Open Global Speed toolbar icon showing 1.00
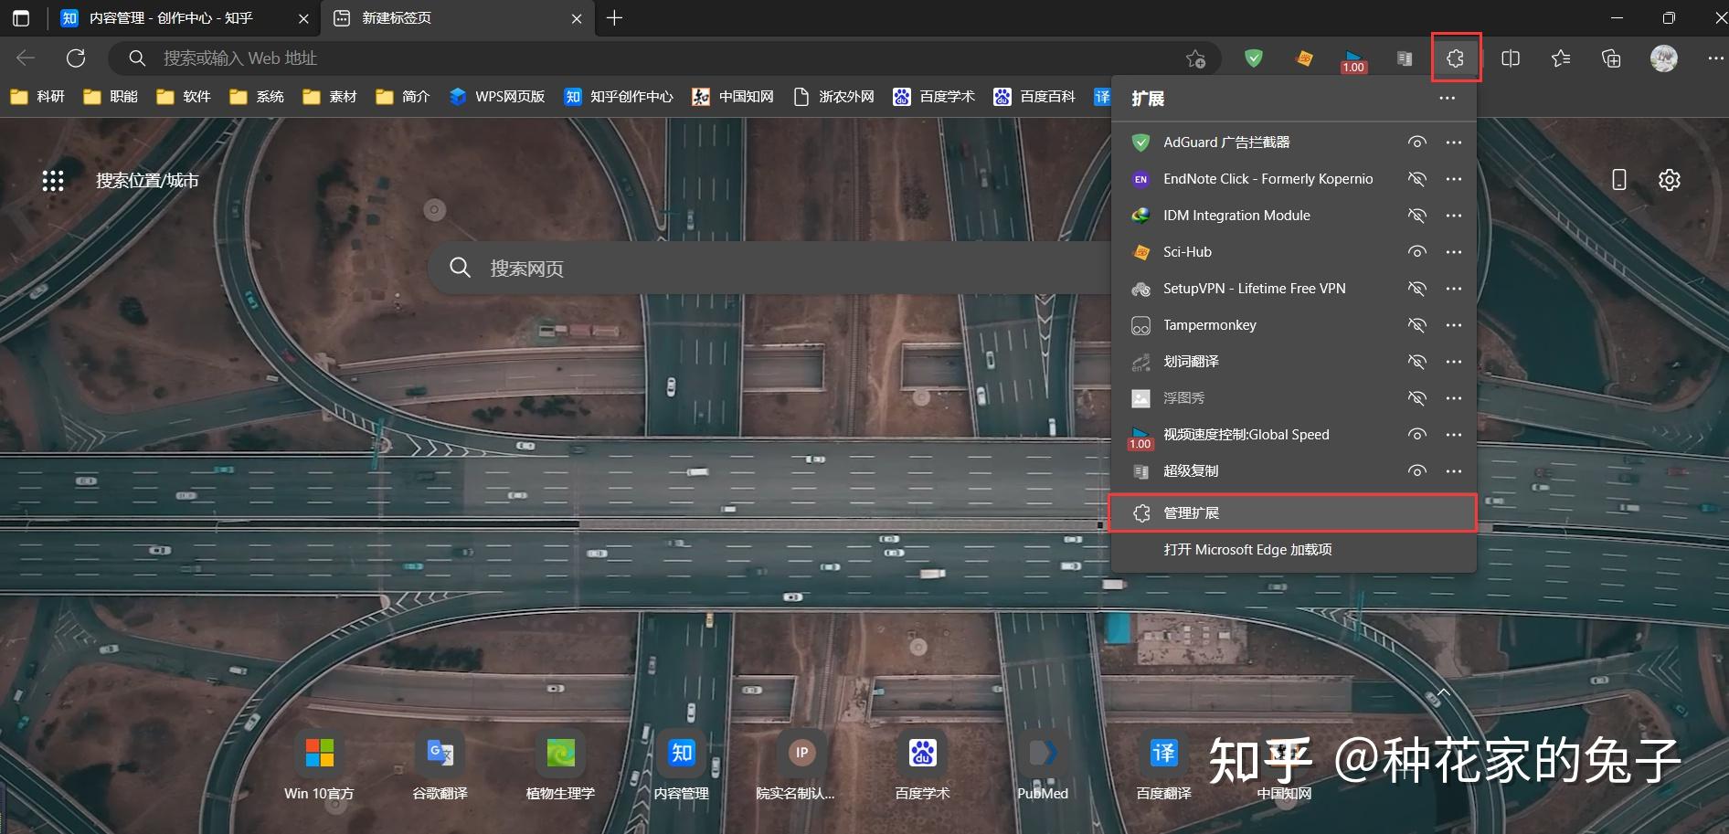The width and height of the screenshot is (1729, 834). pyautogui.click(x=1353, y=60)
